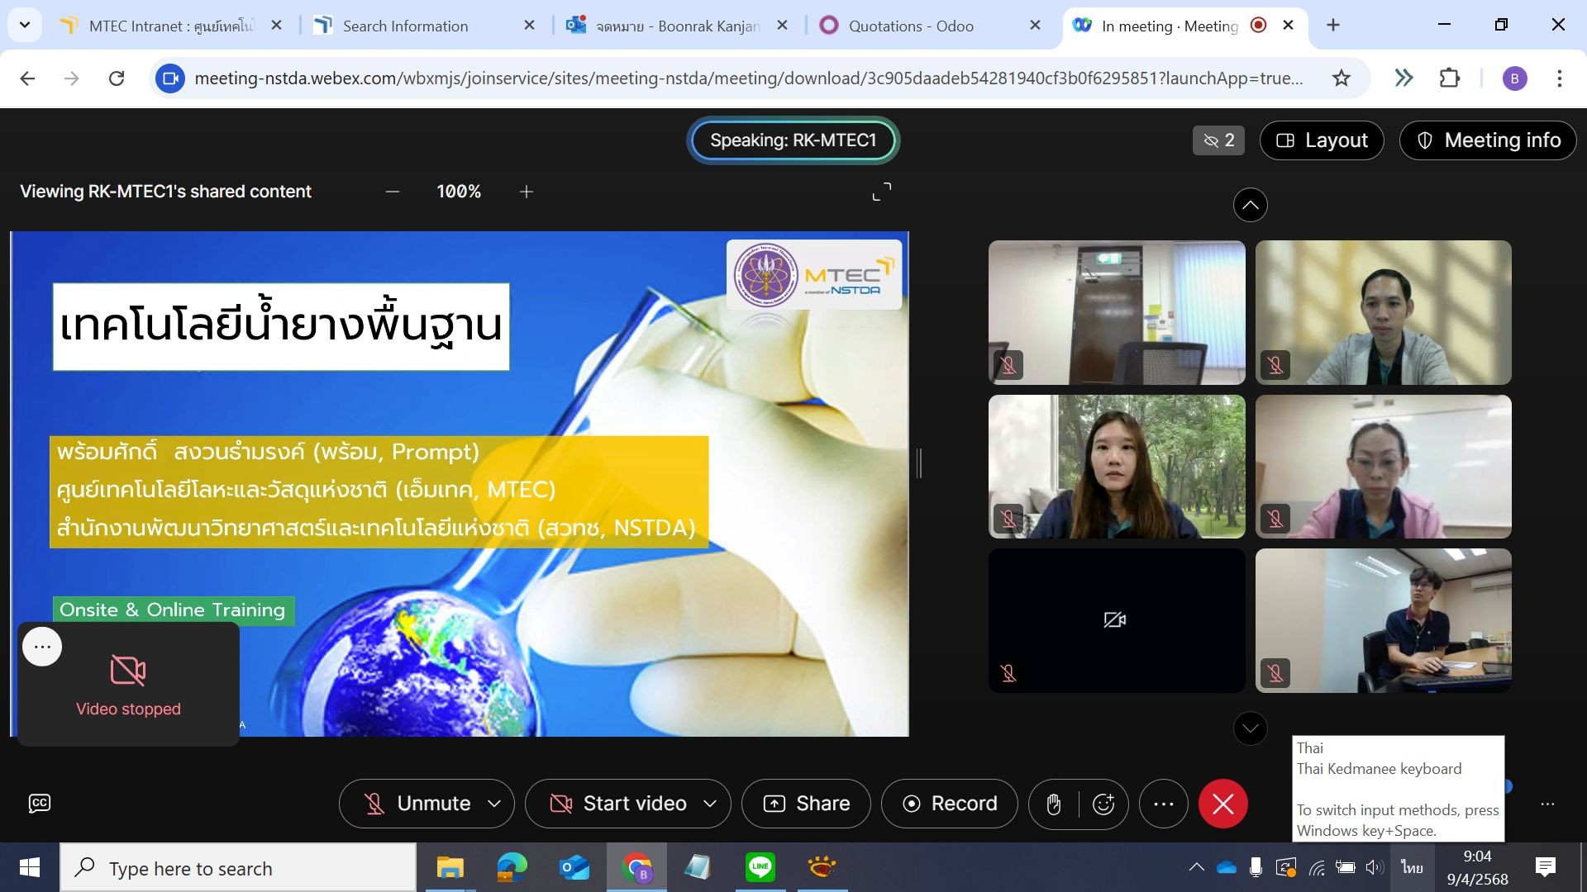
Task: Select the camera-off participant tile
Action: [1117, 620]
